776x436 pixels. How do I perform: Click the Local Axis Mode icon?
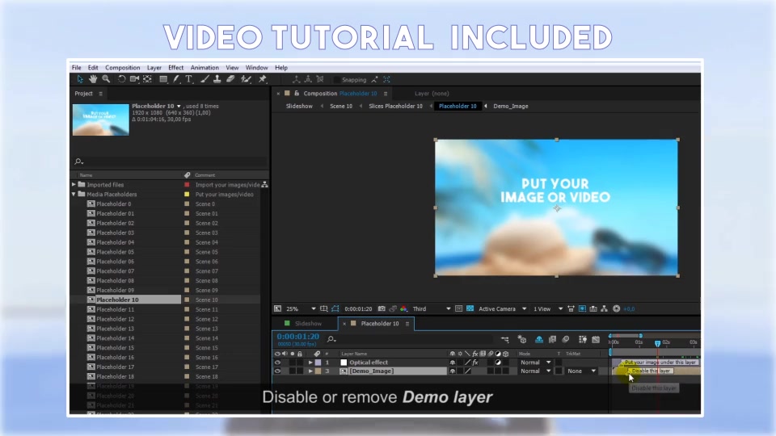[296, 79]
